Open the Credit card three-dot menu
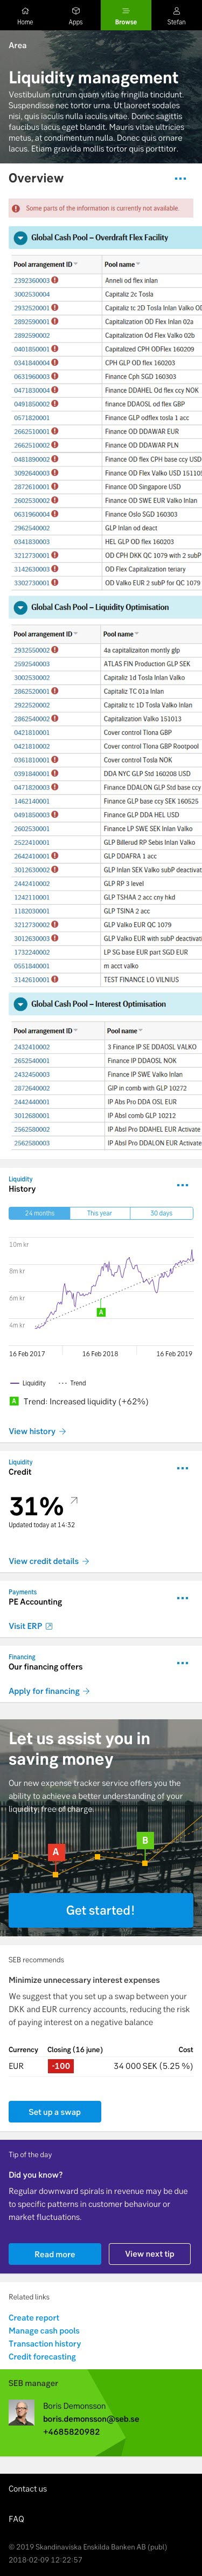This screenshot has height=2576, width=202. click(182, 1468)
